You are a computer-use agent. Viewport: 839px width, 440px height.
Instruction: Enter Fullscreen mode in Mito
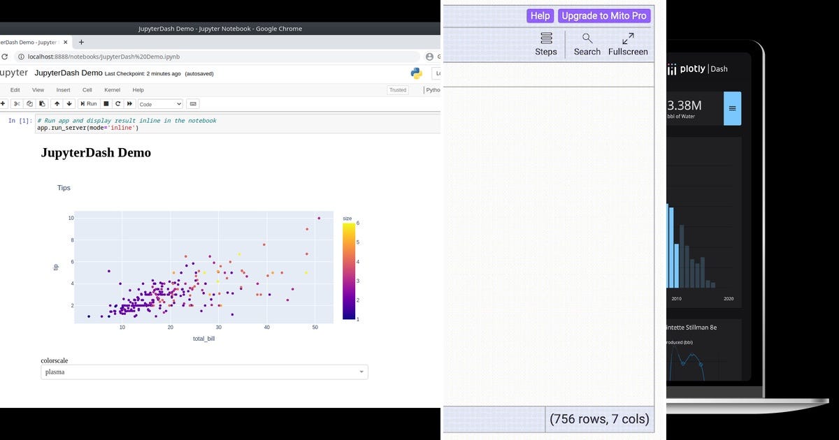[627, 43]
